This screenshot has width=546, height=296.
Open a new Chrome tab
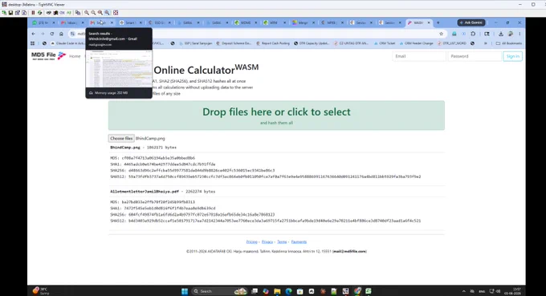438,22
